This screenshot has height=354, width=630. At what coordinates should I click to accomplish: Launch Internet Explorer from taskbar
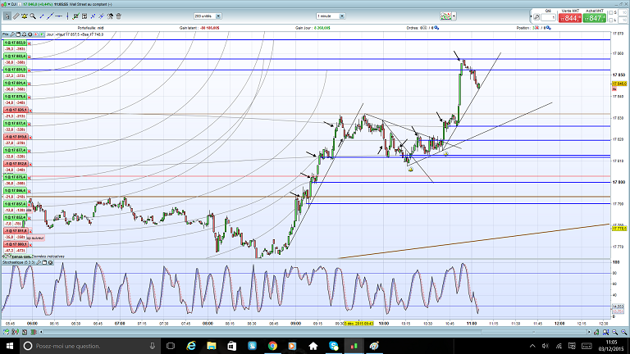point(191,346)
